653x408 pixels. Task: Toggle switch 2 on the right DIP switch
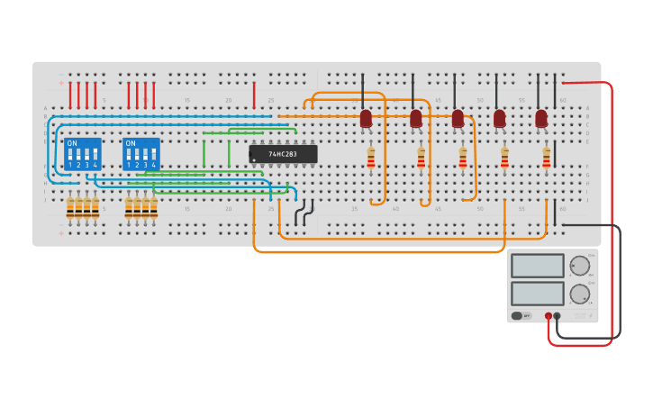[137, 154]
